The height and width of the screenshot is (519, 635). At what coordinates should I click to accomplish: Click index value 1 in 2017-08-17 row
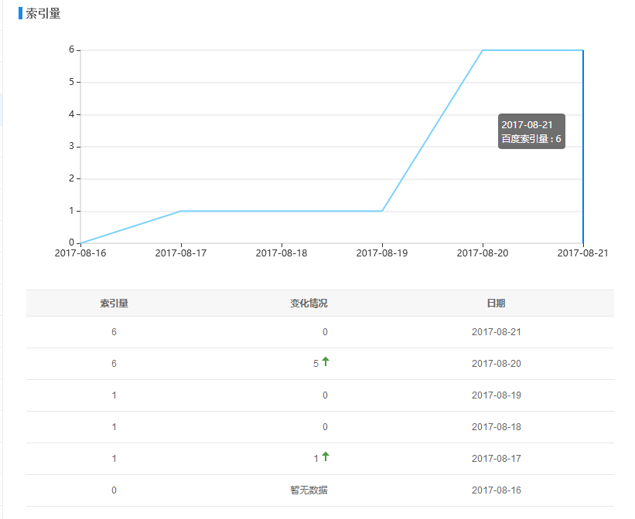pyautogui.click(x=114, y=459)
